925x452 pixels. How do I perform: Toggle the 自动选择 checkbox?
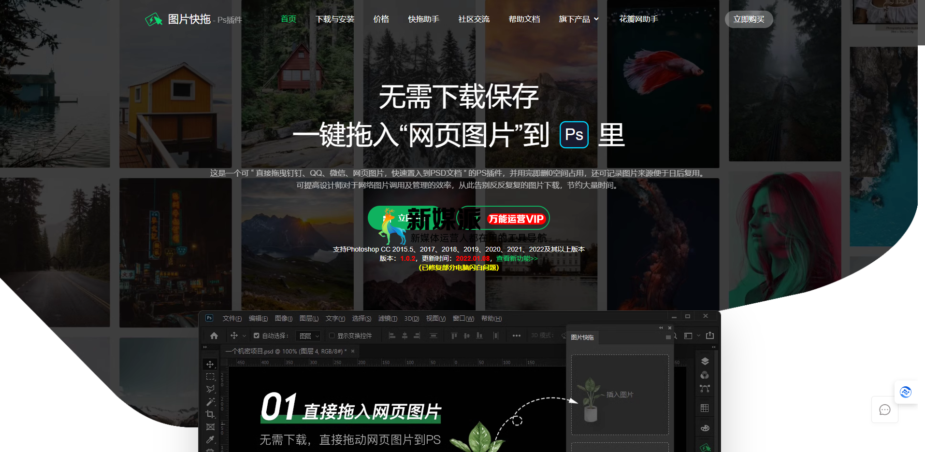point(257,336)
